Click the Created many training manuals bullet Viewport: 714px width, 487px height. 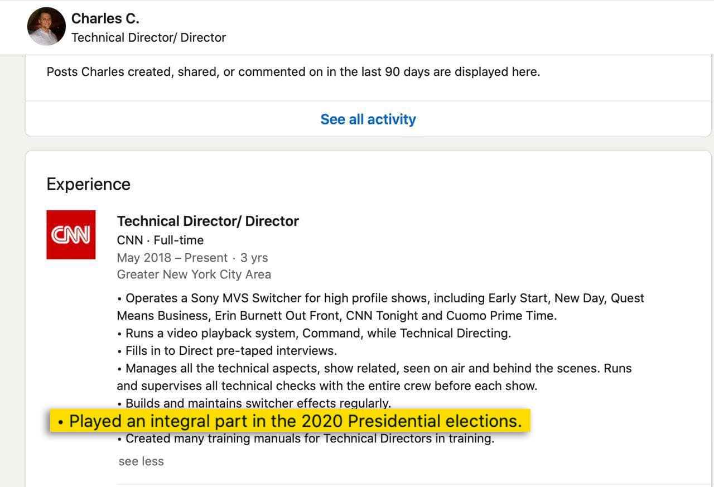[306, 438]
